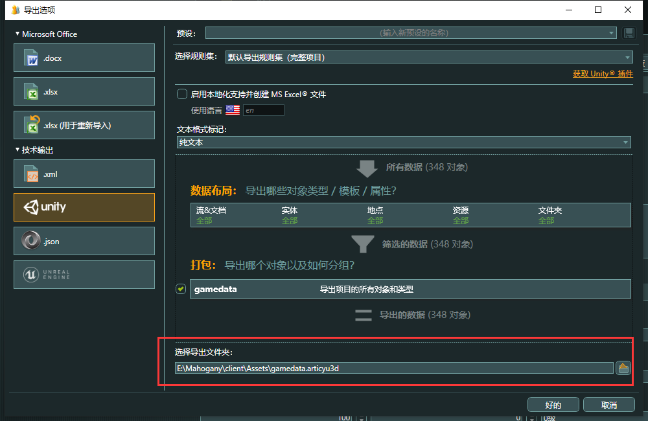The height and width of the screenshot is (421, 648).
Task: Click the export folder path field
Action: tap(394, 368)
